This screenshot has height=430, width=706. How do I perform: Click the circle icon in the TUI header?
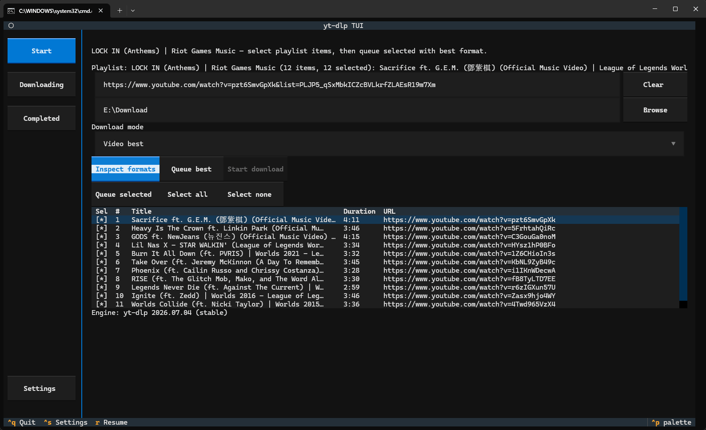(x=11, y=26)
